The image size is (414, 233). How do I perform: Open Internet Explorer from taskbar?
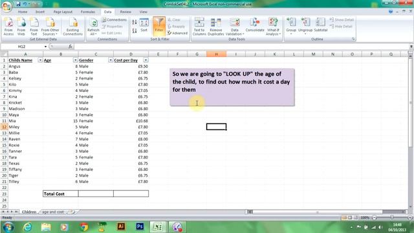pos(27,227)
